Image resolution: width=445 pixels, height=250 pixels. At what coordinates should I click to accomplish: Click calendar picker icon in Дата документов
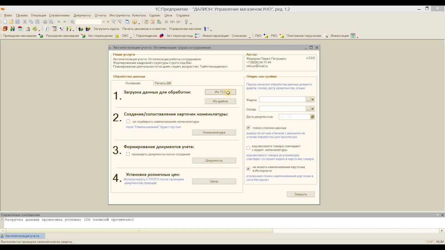313,117
